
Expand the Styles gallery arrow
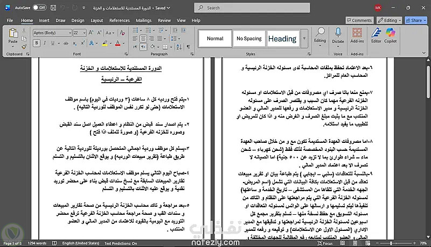(304, 39)
